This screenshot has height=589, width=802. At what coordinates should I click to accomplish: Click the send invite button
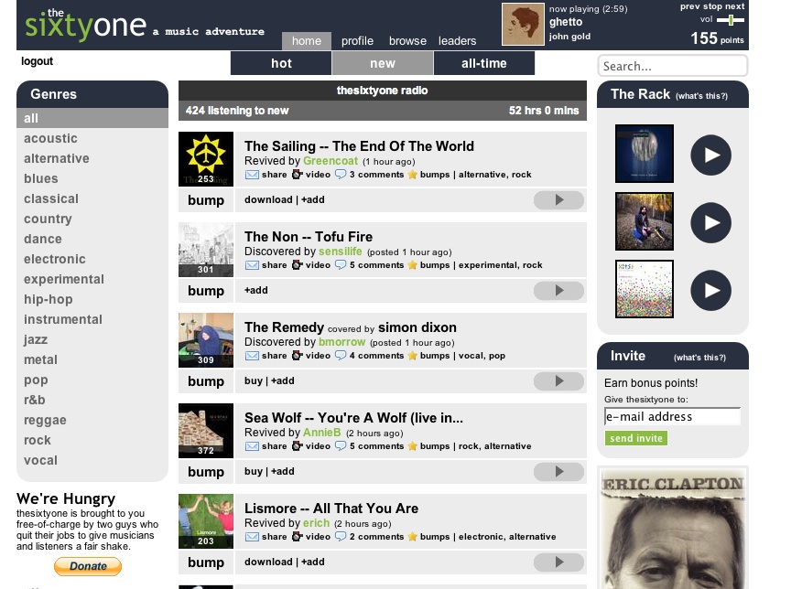click(x=635, y=438)
